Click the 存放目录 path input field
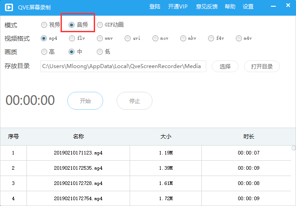This screenshot has height=206, width=296. click(123, 66)
